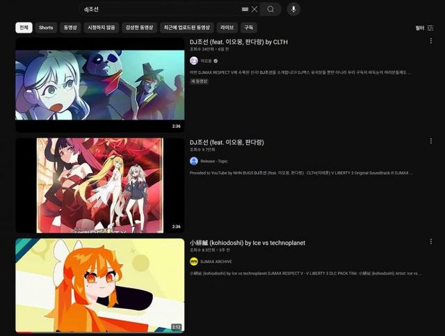This screenshot has width=445, height=336.
Task: Click the Release - Topic channel avatar
Action: [x=194, y=161]
